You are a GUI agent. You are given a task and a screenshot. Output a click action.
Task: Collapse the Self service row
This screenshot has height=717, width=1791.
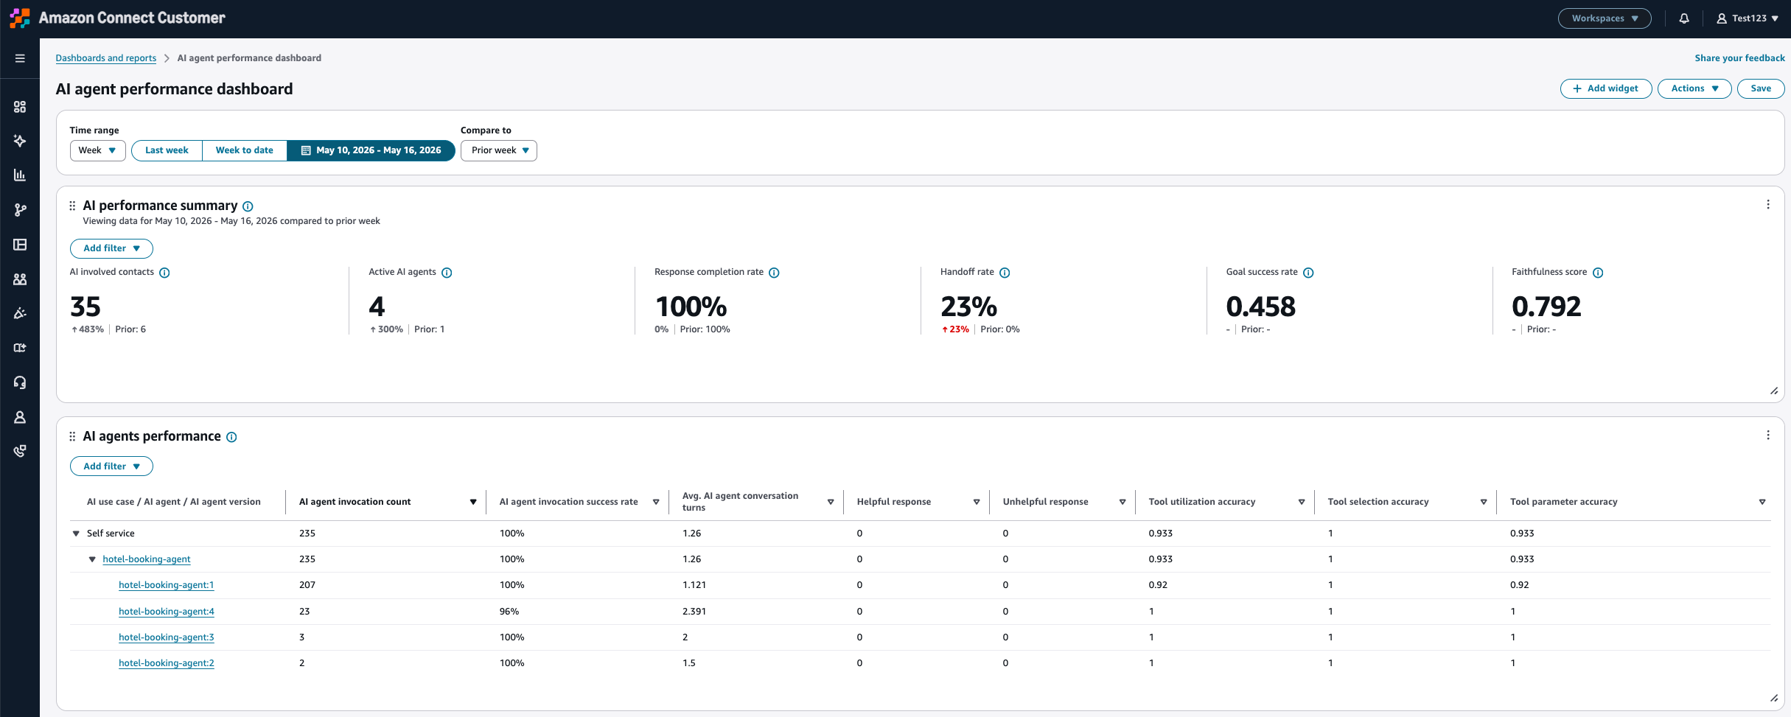76,534
